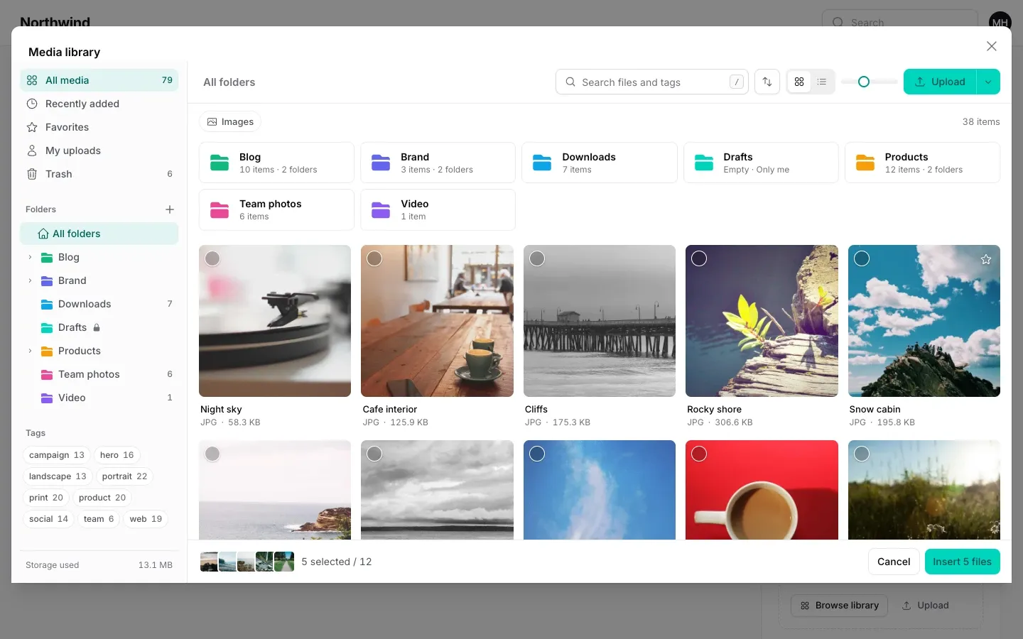Image resolution: width=1023 pixels, height=639 pixels.
Task: Switch to list view icon
Action: click(822, 82)
